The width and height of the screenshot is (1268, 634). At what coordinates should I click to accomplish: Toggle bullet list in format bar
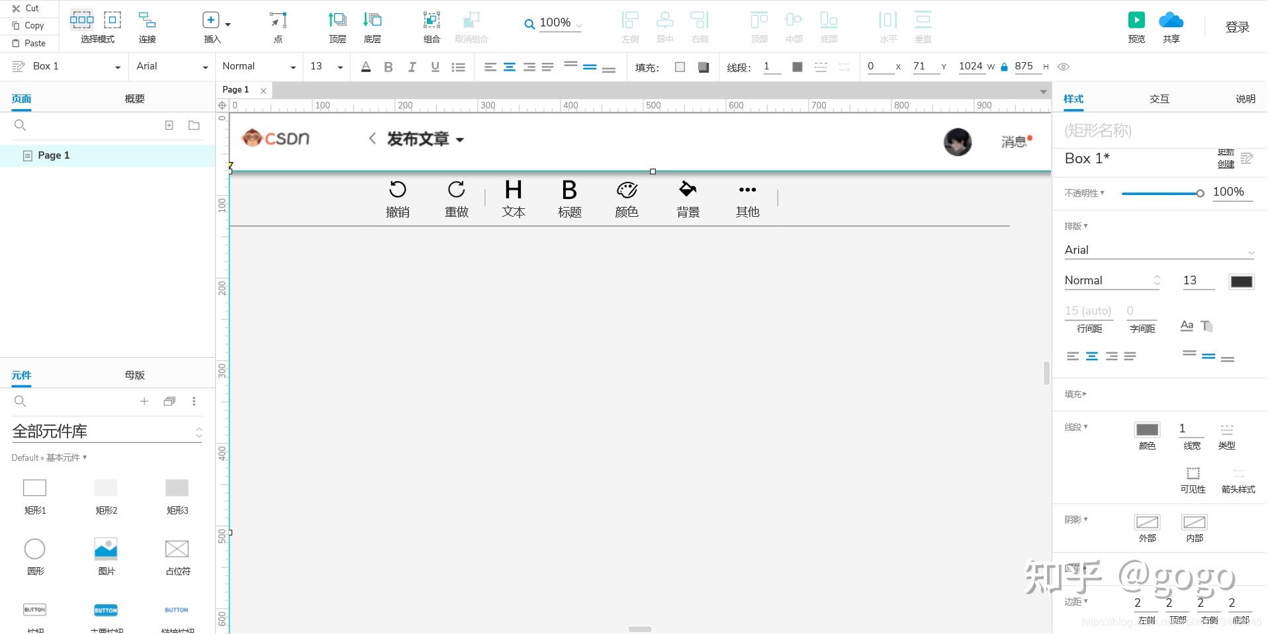pos(458,67)
